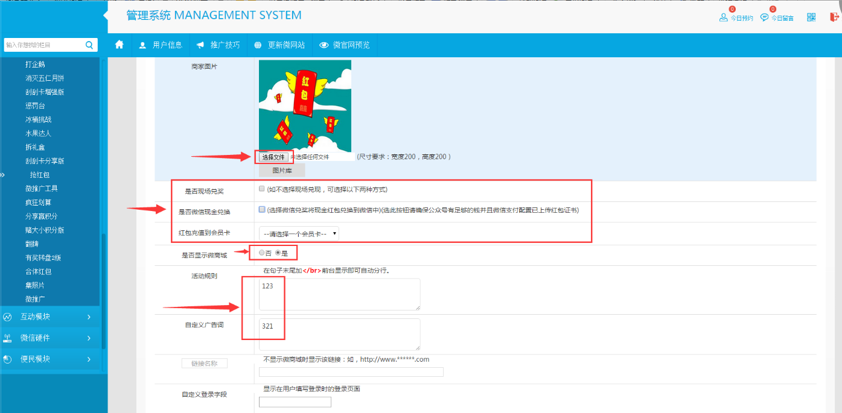This screenshot has width=842, height=413.
Task: Click the 今日留言 chat bubble icon
Action: pos(764,18)
